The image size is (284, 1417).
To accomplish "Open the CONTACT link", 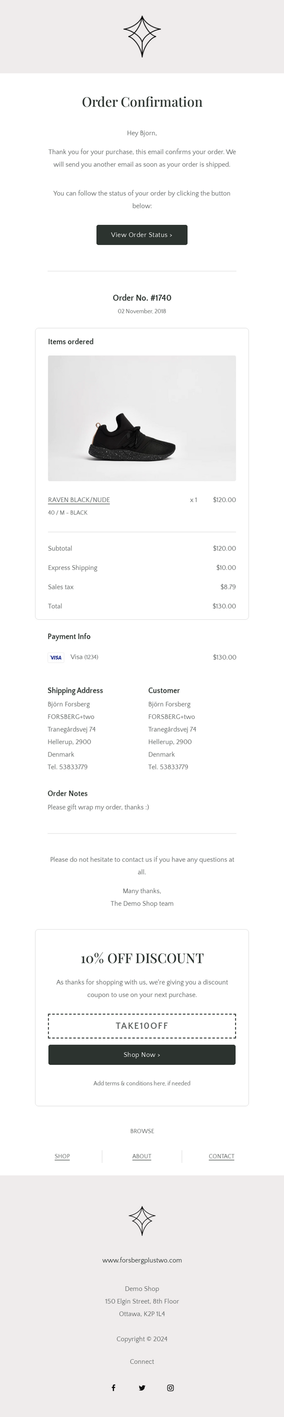I will coord(222,1156).
